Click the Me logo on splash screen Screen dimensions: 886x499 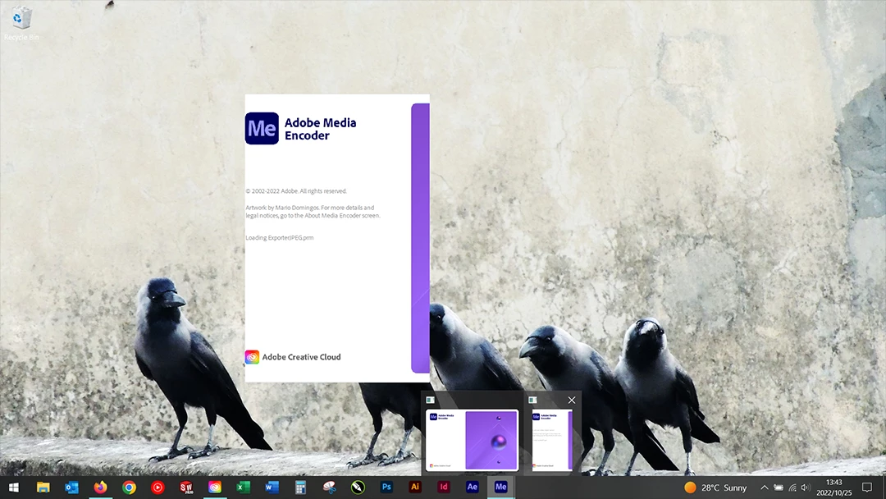pos(262,128)
